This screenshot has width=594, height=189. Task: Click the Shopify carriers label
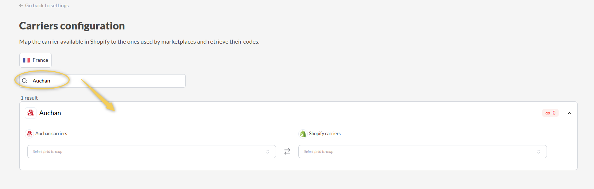(x=325, y=134)
